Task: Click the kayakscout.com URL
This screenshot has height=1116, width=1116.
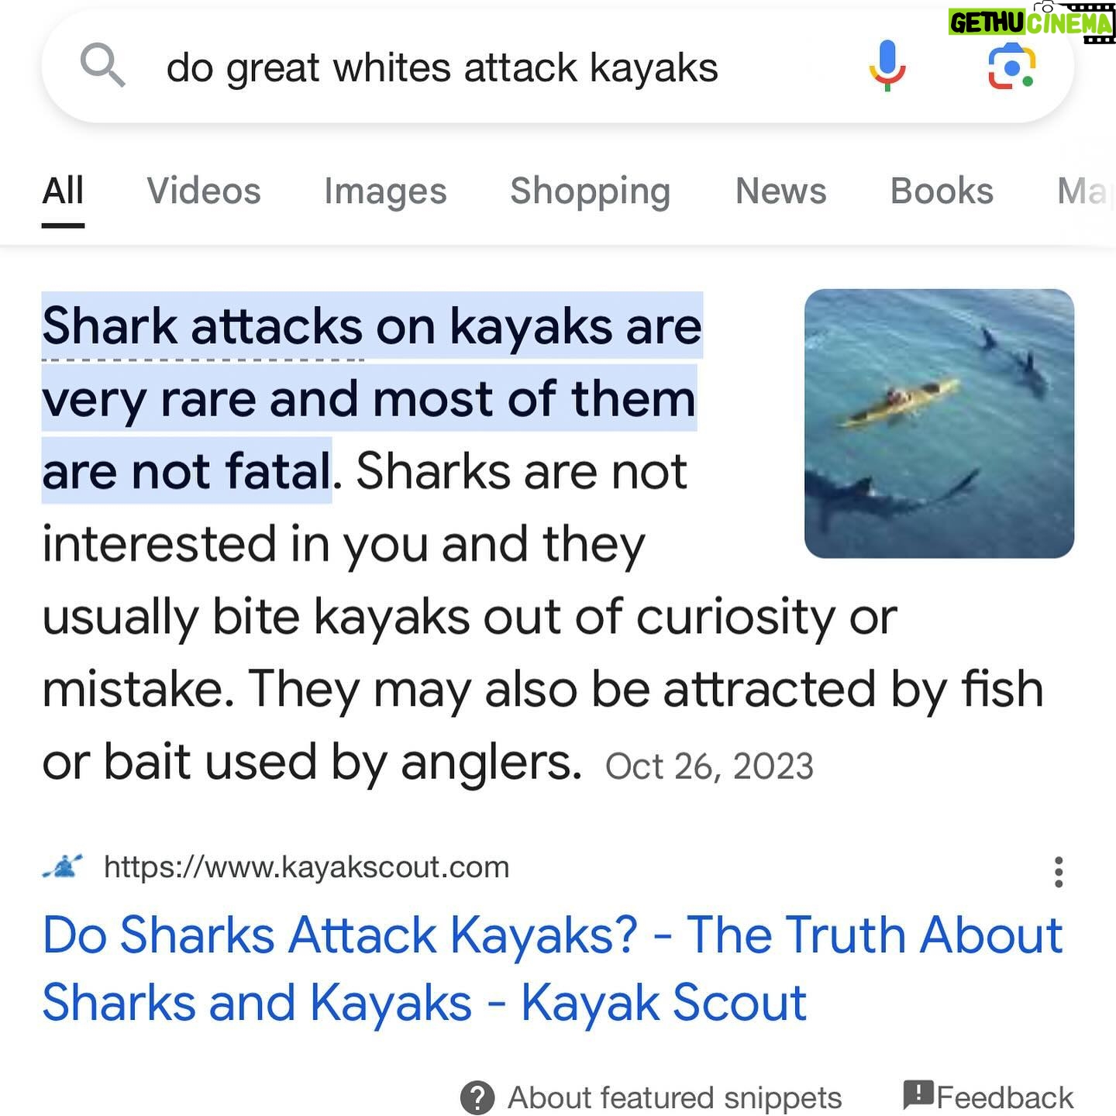Action: pyautogui.click(x=306, y=866)
